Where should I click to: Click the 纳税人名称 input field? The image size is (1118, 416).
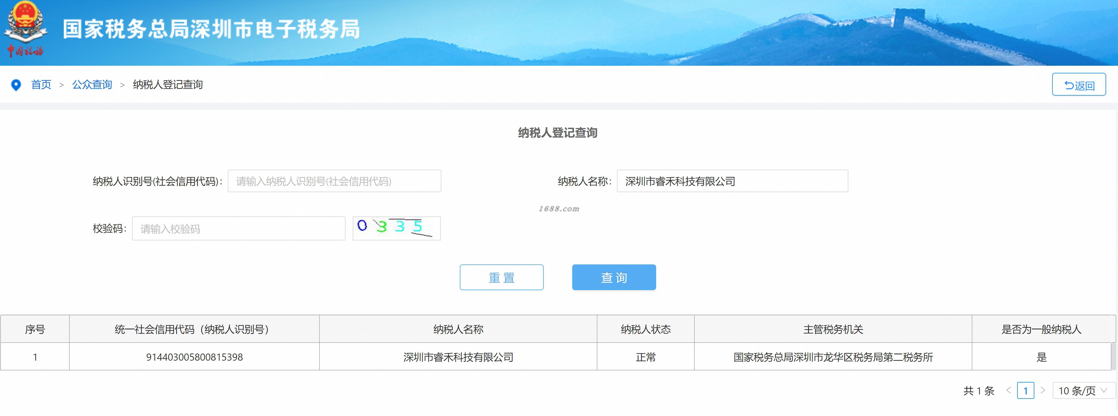coord(732,181)
